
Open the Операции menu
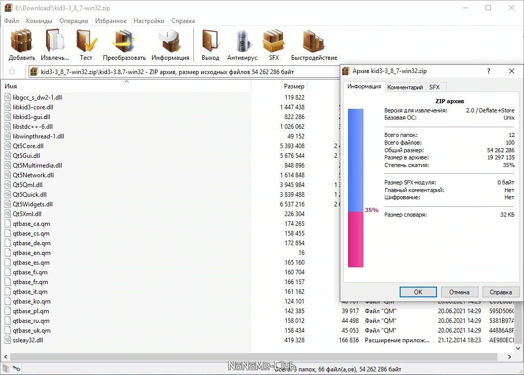74,20
